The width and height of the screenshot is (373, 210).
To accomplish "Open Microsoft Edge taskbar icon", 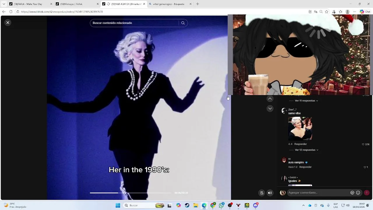I will tap(204, 206).
